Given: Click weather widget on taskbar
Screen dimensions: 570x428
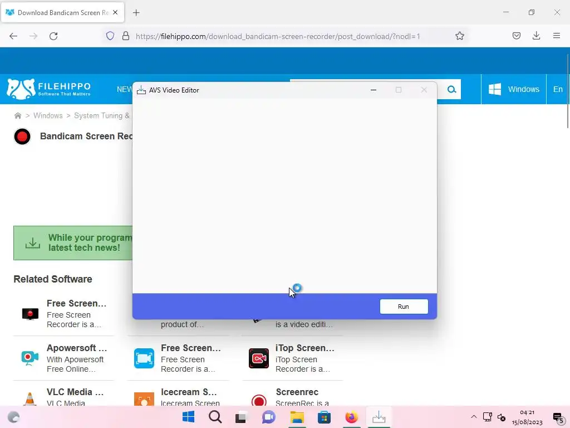Looking at the screenshot, I should pyautogui.click(x=14, y=417).
